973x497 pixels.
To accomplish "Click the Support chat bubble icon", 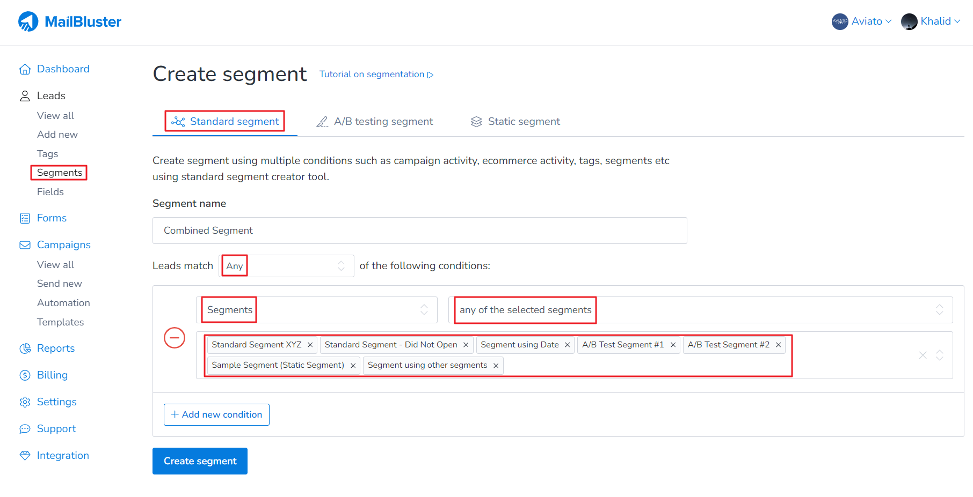I will point(25,429).
